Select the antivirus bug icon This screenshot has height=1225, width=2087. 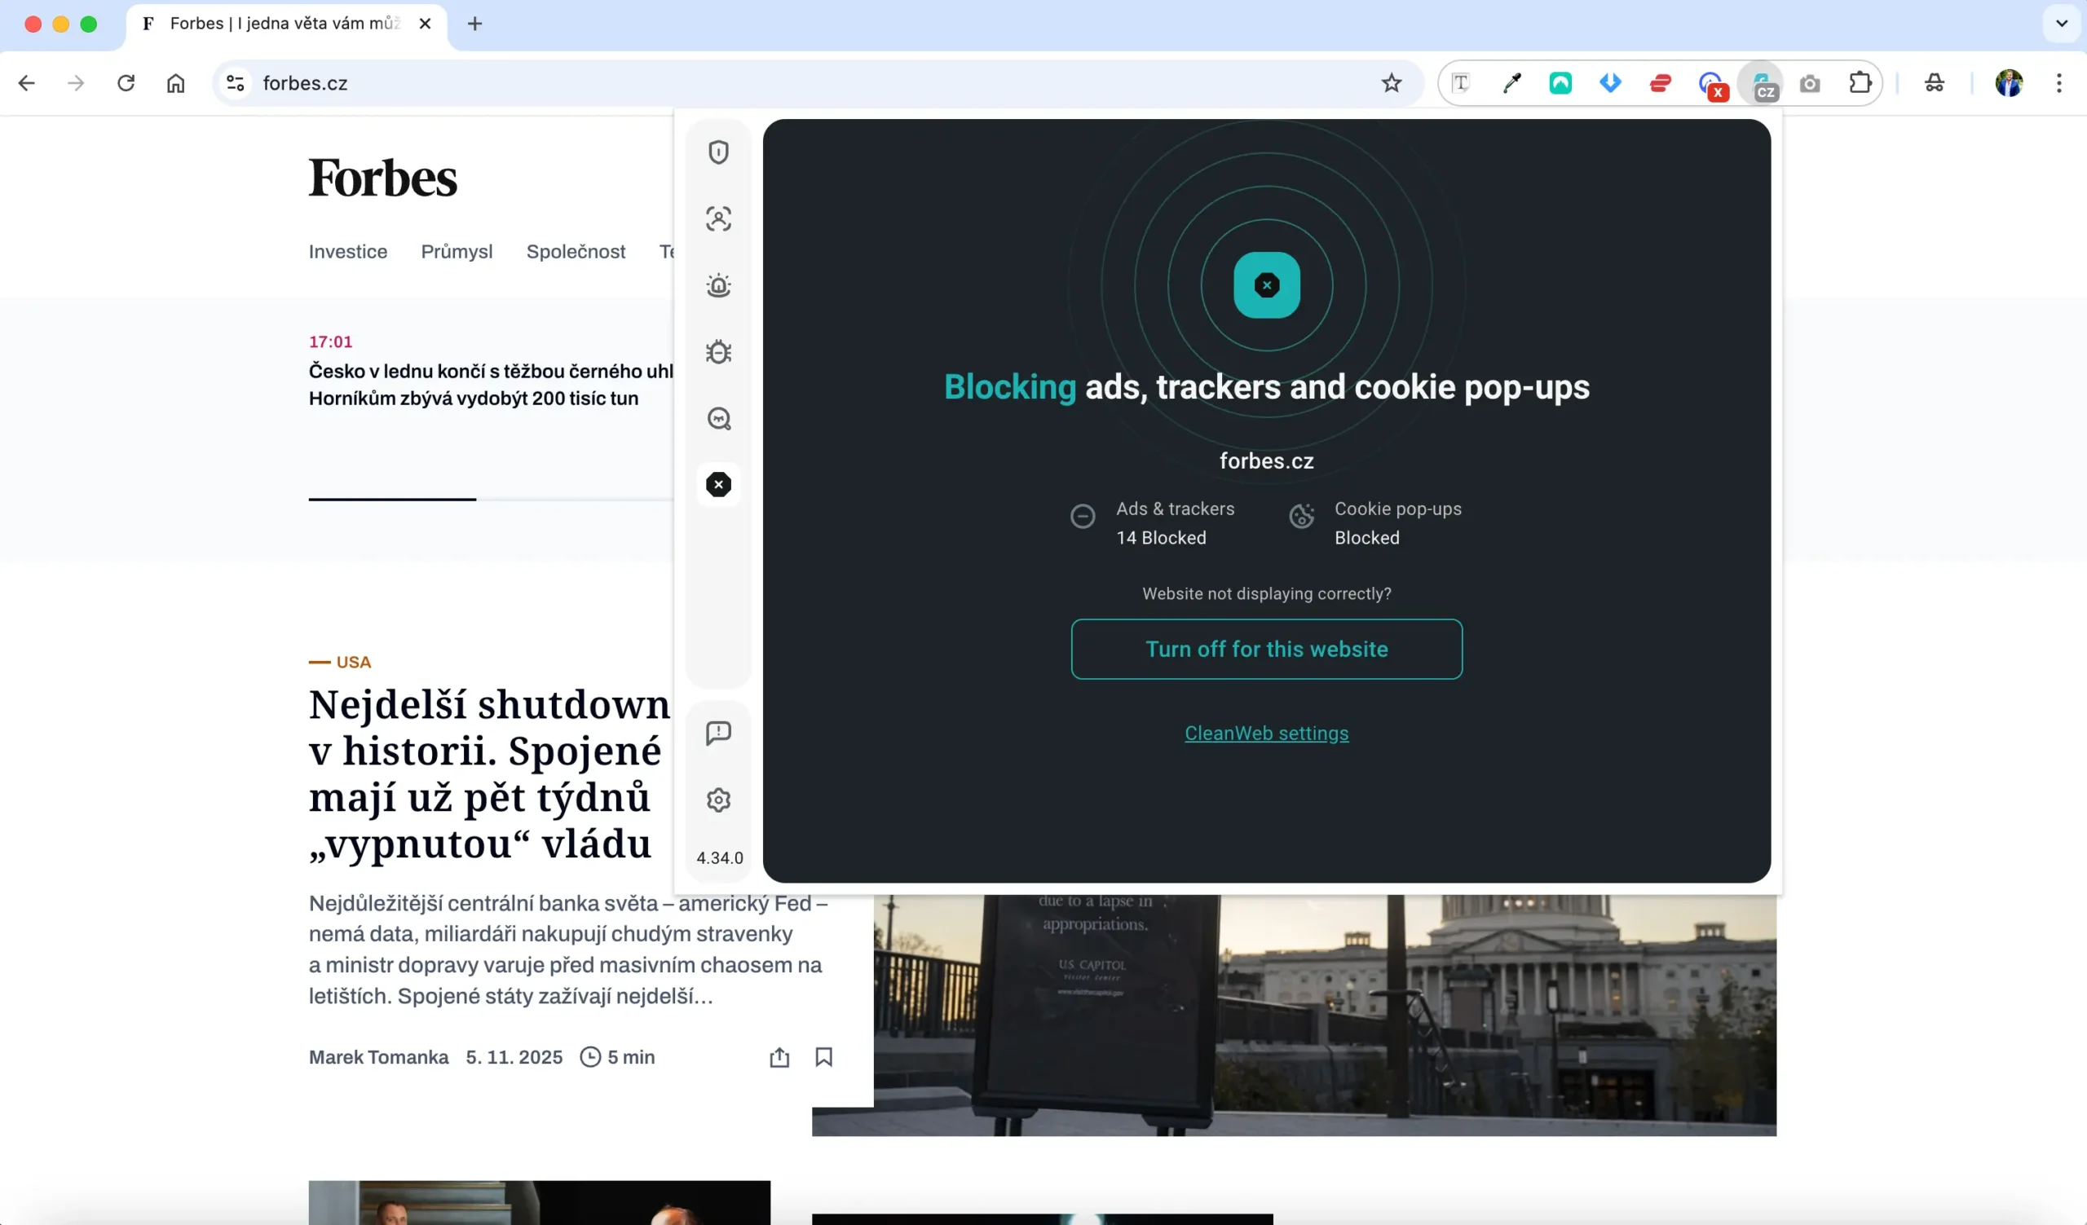click(x=718, y=351)
